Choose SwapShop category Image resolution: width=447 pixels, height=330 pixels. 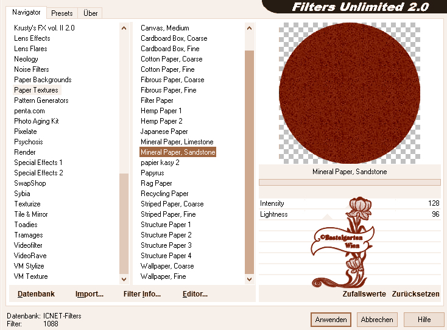pyautogui.click(x=30, y=183)
